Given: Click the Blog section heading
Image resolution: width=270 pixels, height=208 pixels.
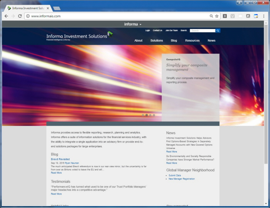Looking at the screenshot, I should [54, 154].
